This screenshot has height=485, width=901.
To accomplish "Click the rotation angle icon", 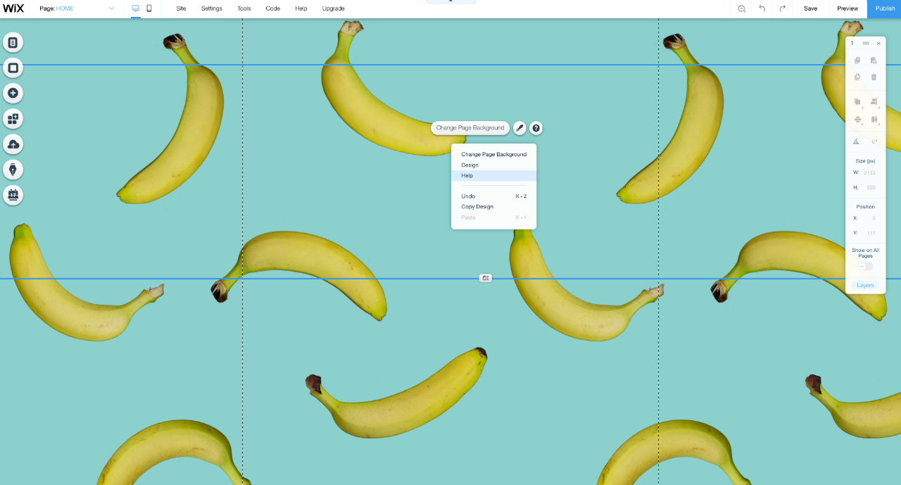I will click(856, 141).
